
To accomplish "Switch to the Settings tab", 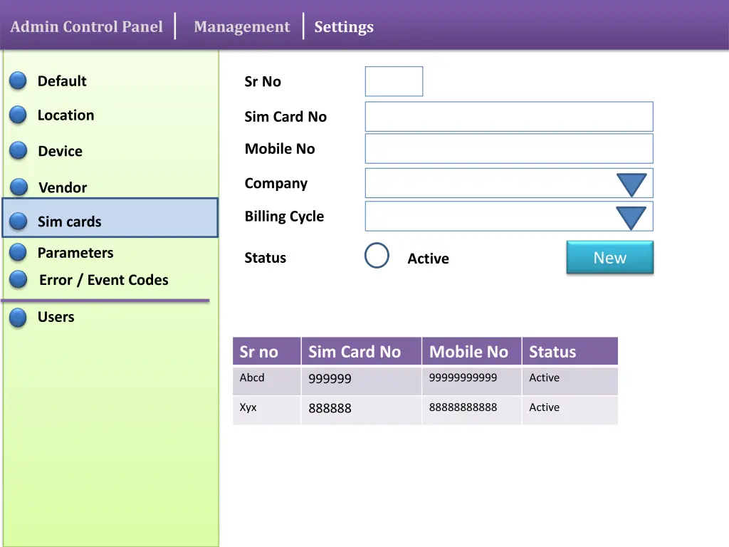I will 344,27.
